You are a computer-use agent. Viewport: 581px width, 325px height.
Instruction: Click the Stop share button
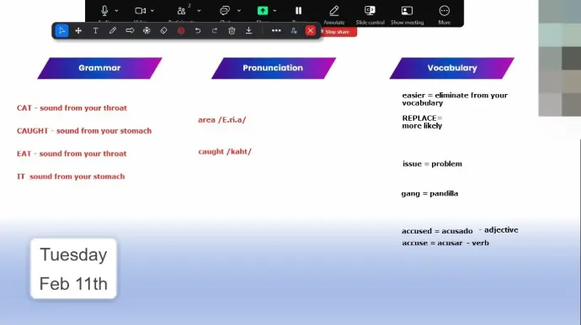click(x=337, y=32)
